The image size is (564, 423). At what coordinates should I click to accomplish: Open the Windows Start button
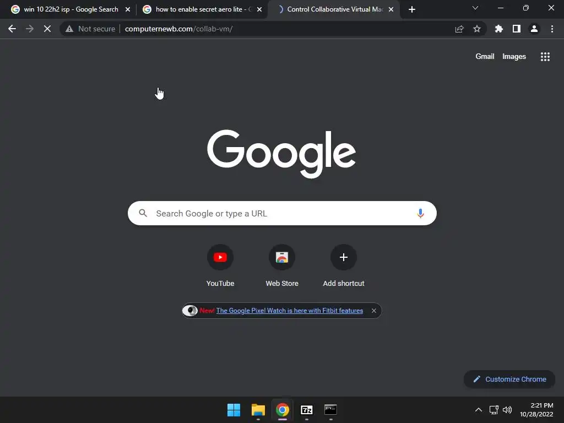click(234, 410)
